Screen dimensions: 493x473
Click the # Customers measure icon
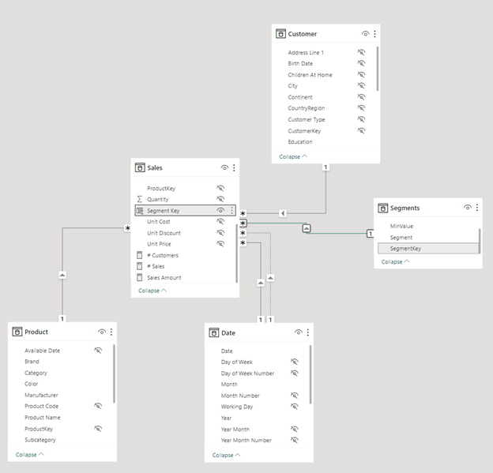[140, 255]
